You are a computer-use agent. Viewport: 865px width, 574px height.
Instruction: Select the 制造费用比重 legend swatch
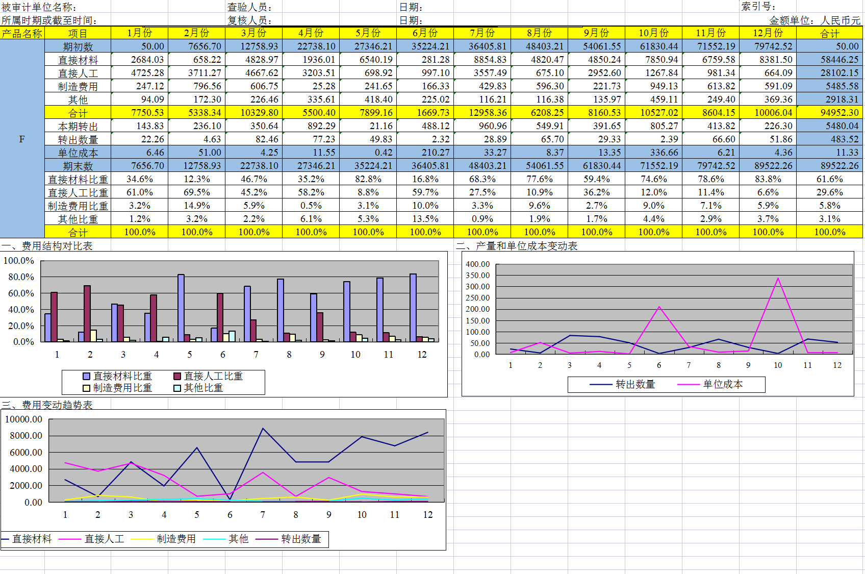pyautogui.click(x=87, y=388)
